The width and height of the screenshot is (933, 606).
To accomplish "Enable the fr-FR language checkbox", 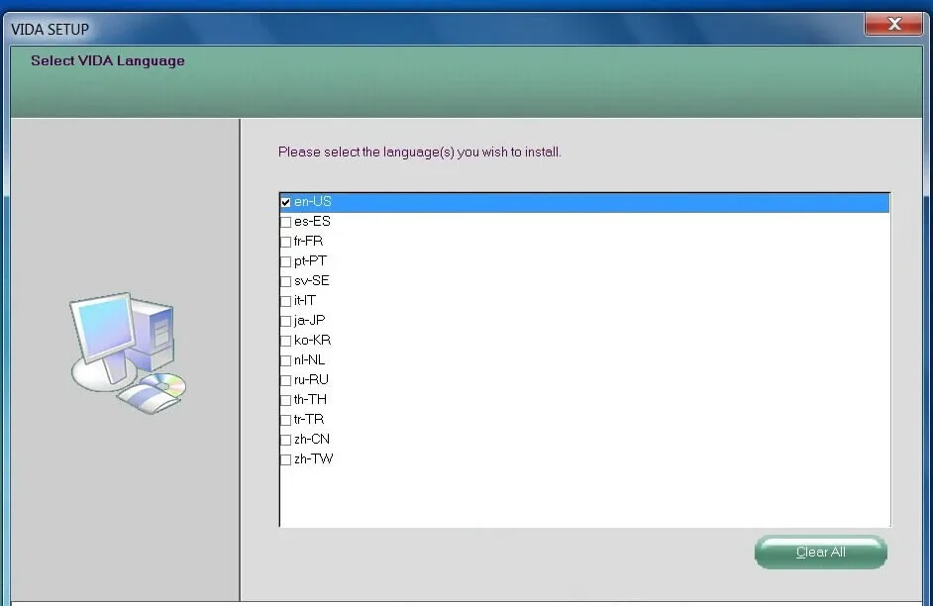I will (285, 242).
